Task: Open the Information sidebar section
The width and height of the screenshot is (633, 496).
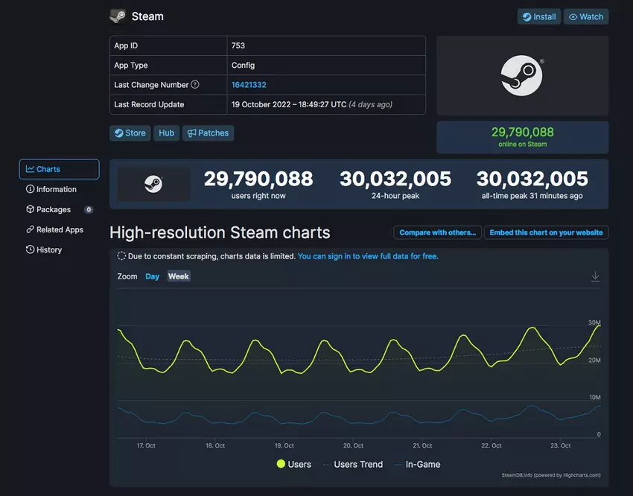Action: click(57, 189)
